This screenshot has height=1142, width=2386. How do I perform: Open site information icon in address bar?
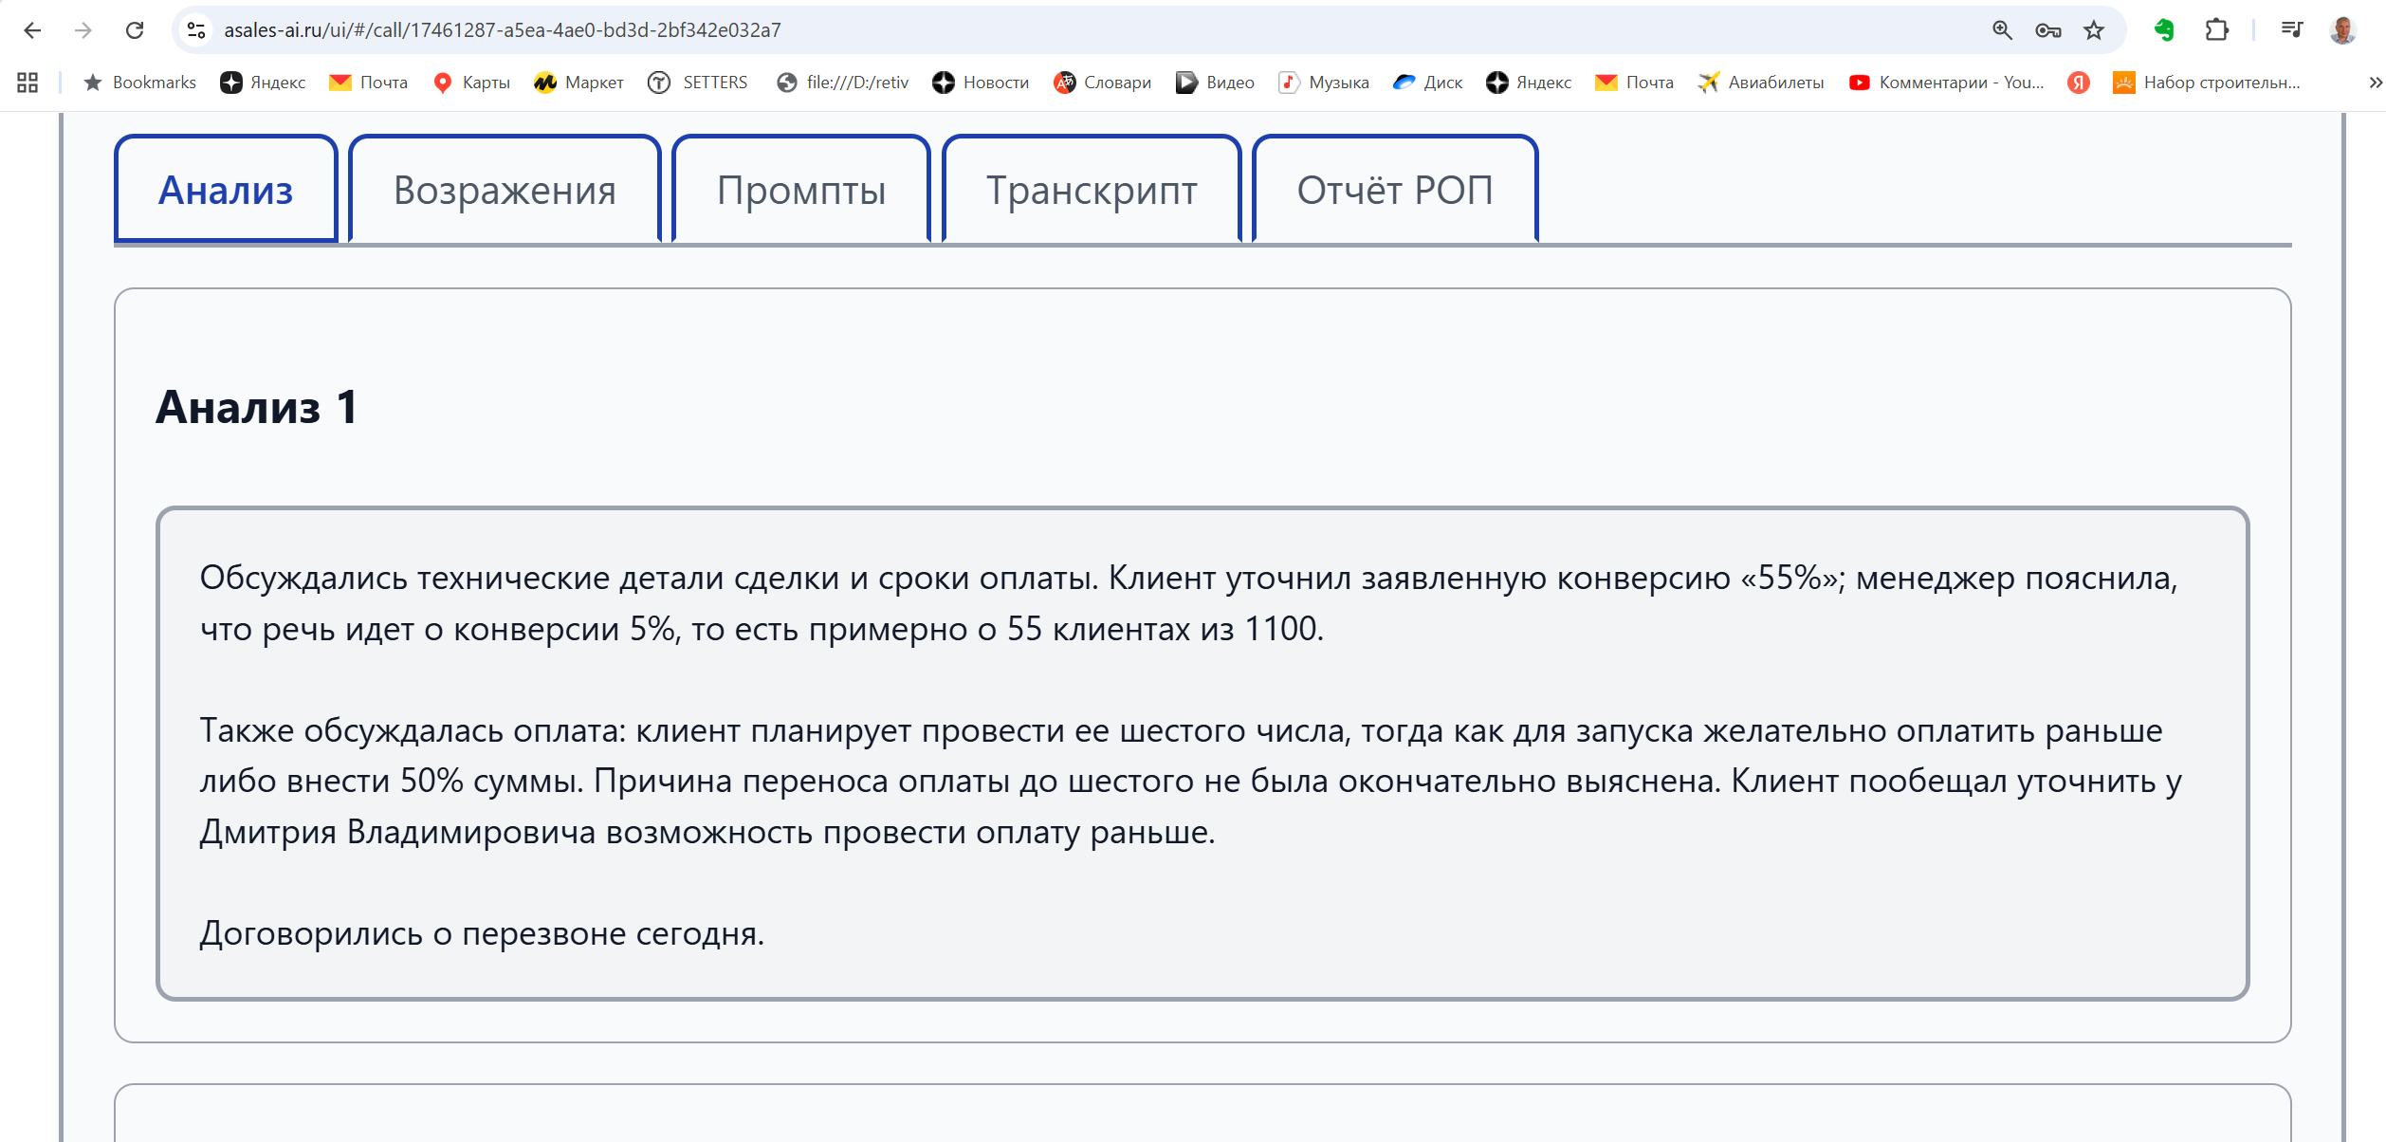196,30
